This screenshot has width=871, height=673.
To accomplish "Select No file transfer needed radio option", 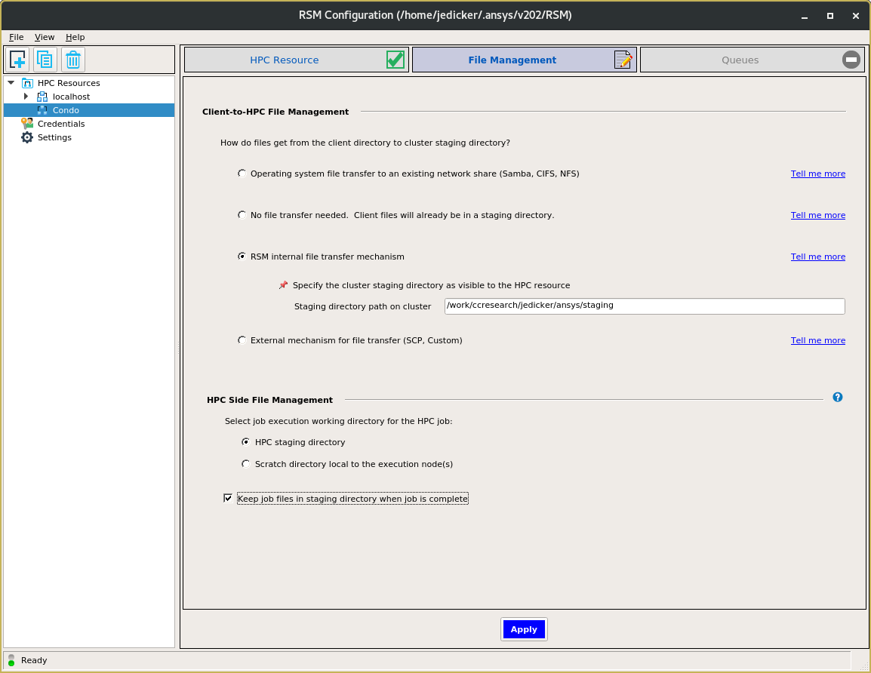I will click(242, 215).
